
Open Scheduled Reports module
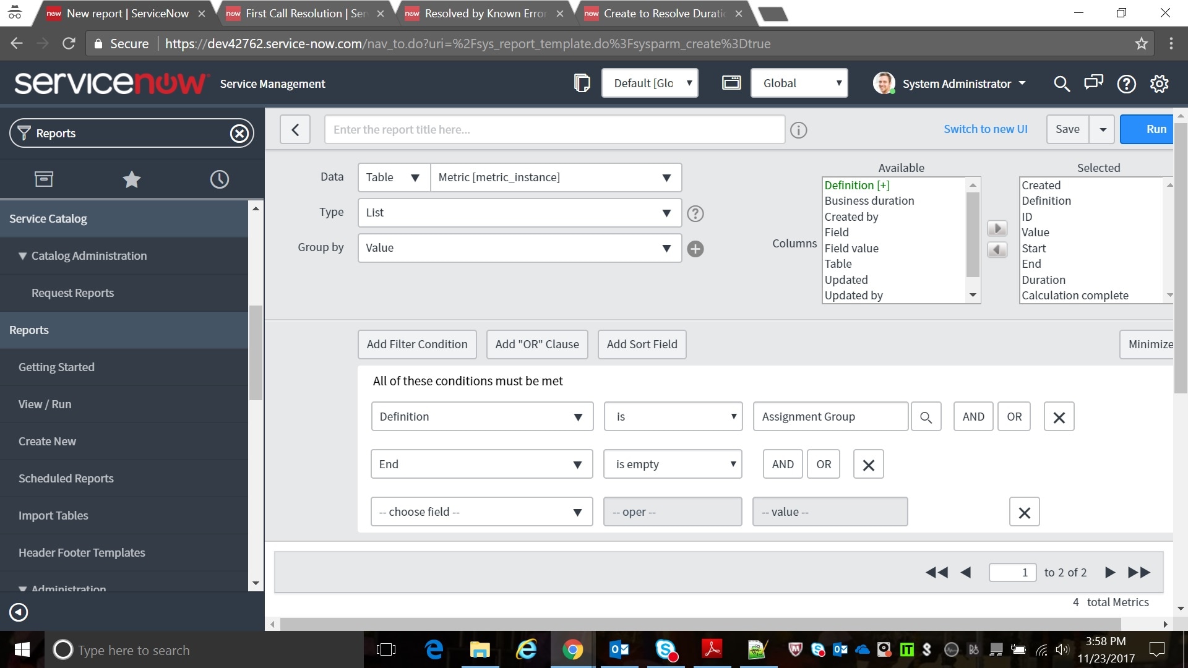point(66,479)
